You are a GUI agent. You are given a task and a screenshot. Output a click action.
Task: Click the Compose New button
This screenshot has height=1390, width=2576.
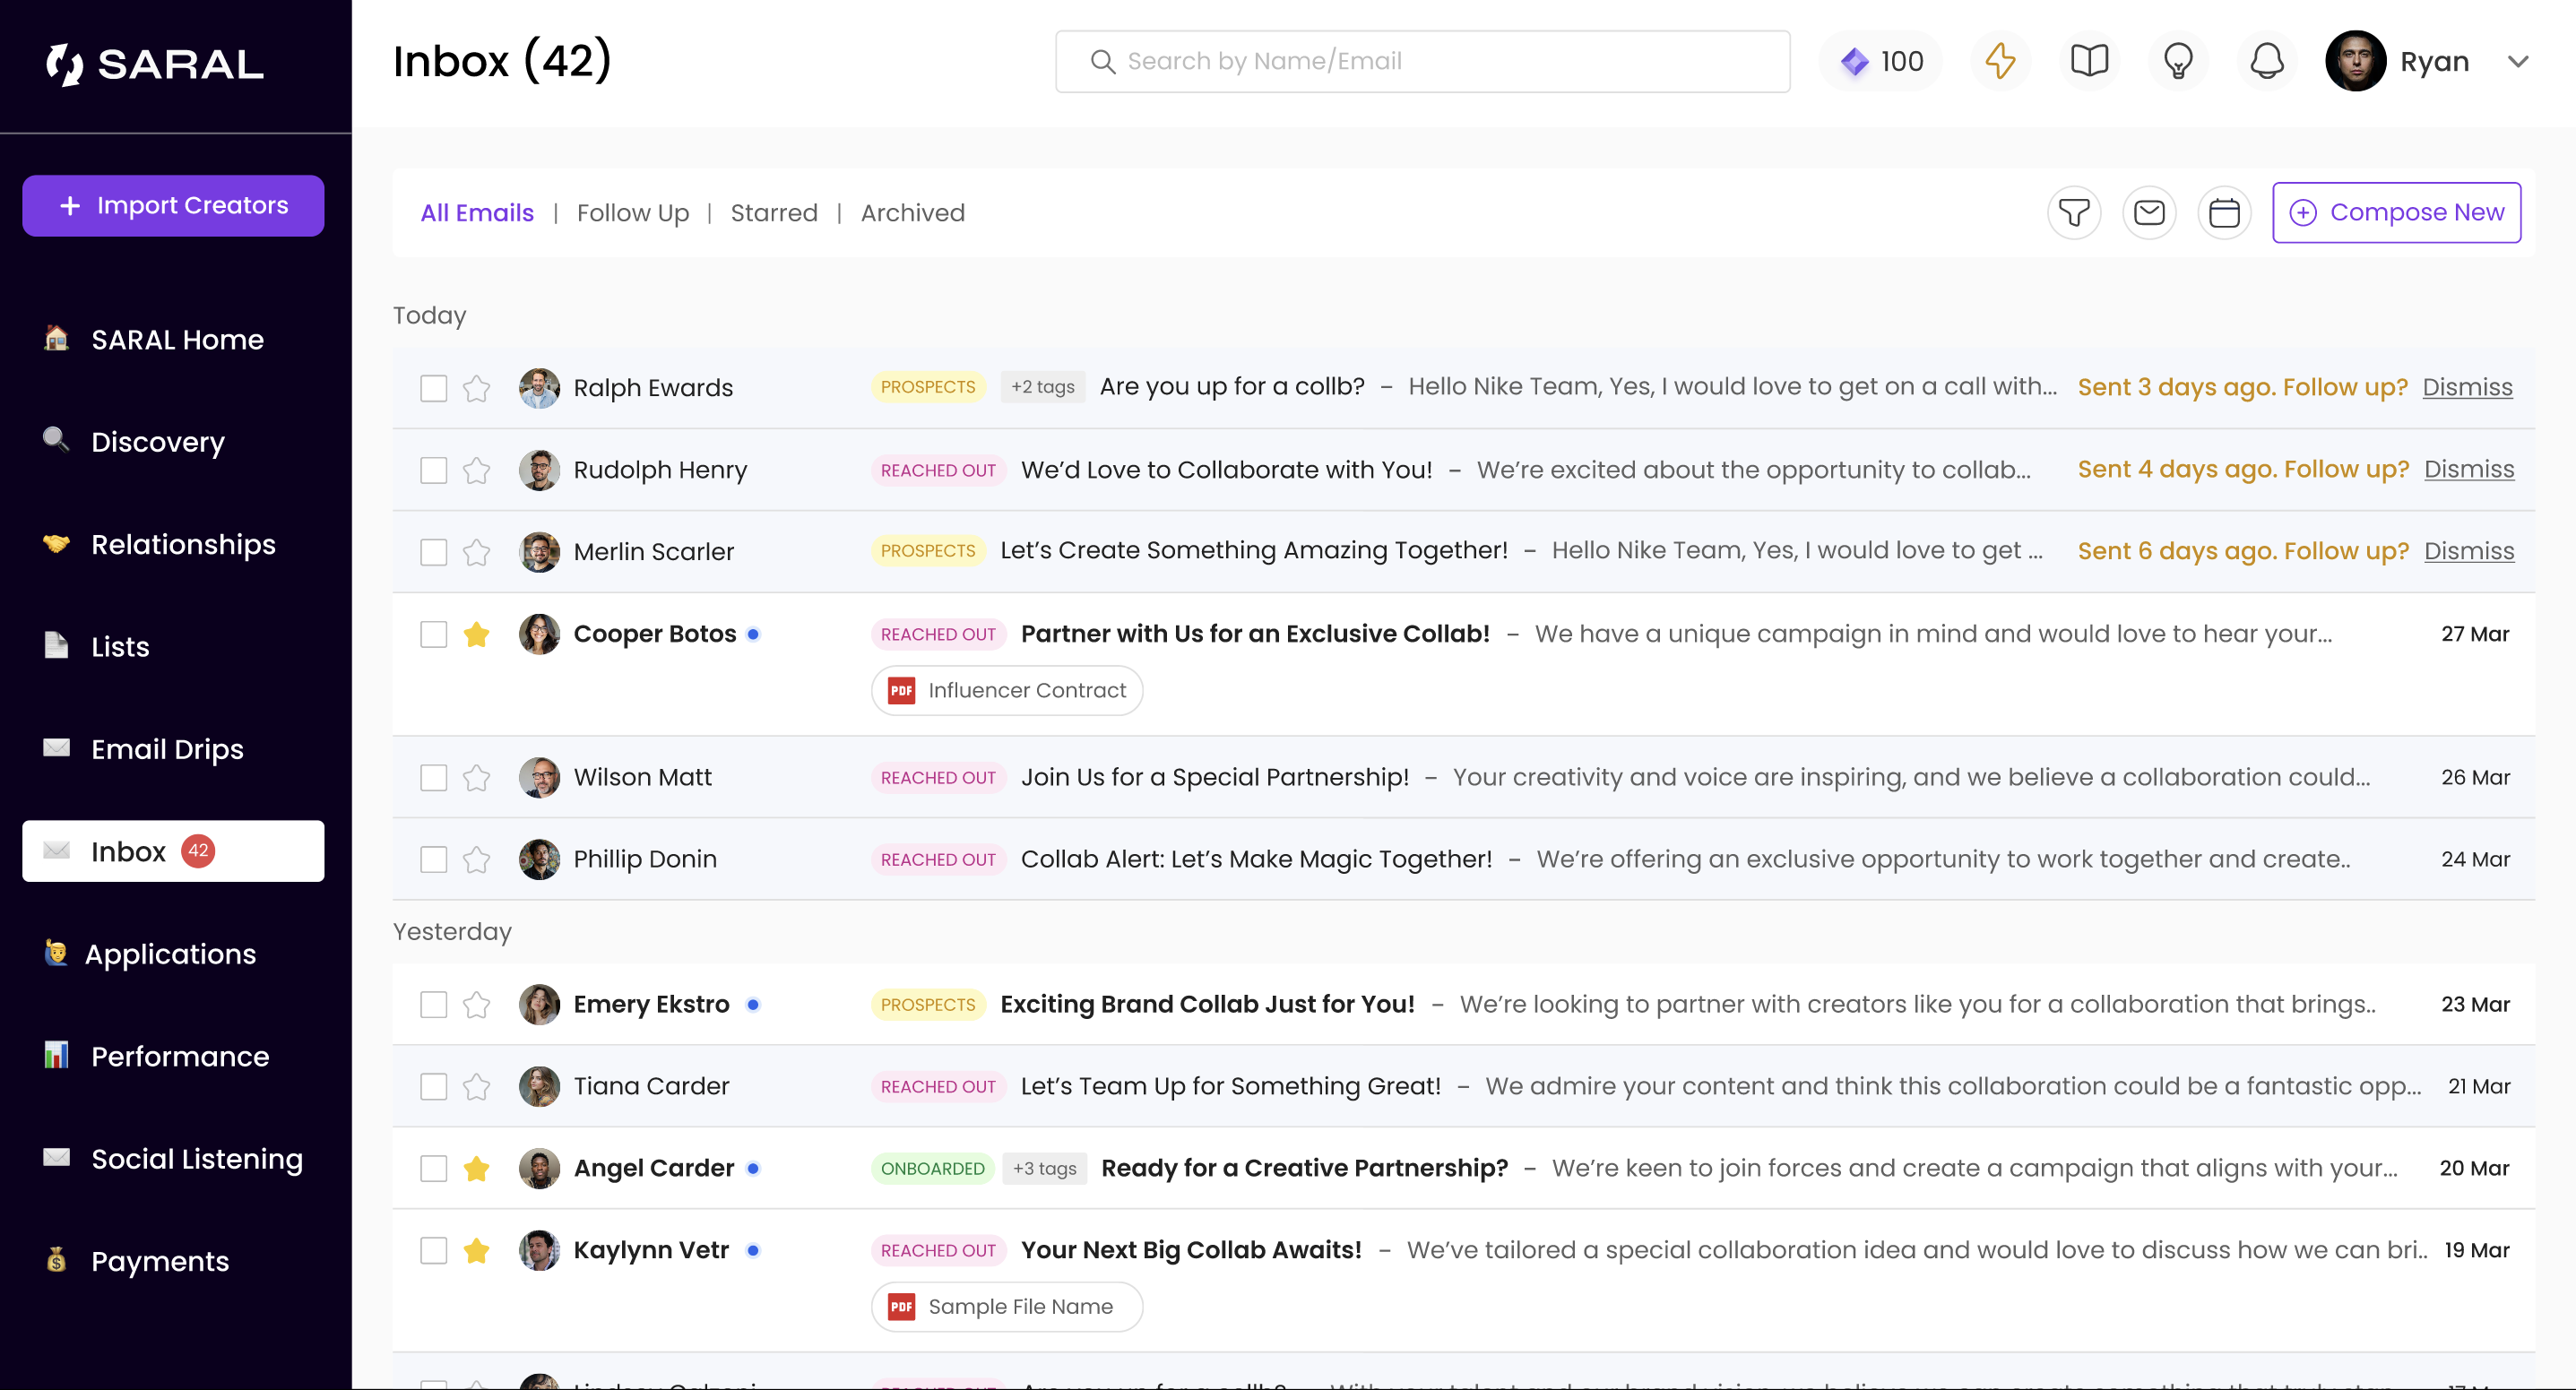point(2396,212)
